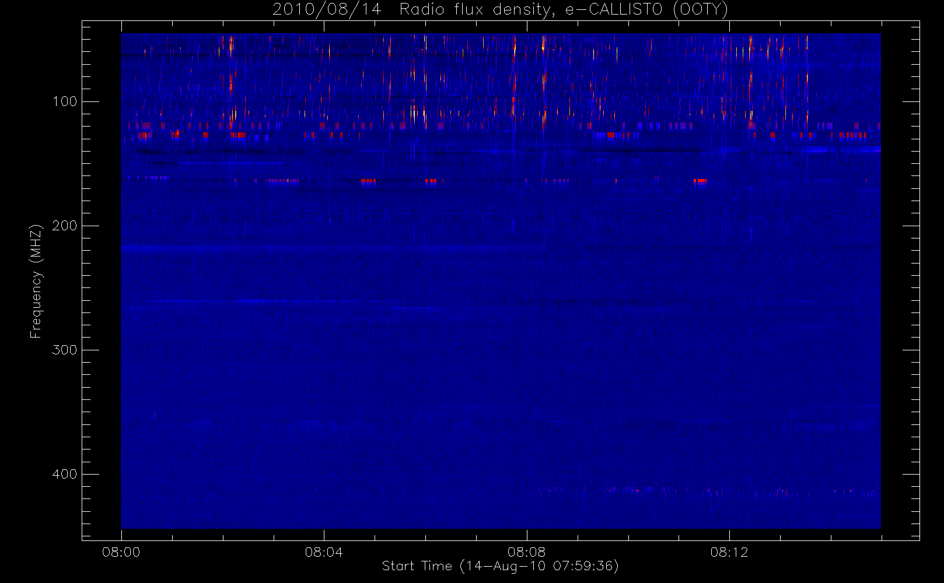Click the 100 frequency tick label
Viewport: 944px width, 583px height.
65,101
